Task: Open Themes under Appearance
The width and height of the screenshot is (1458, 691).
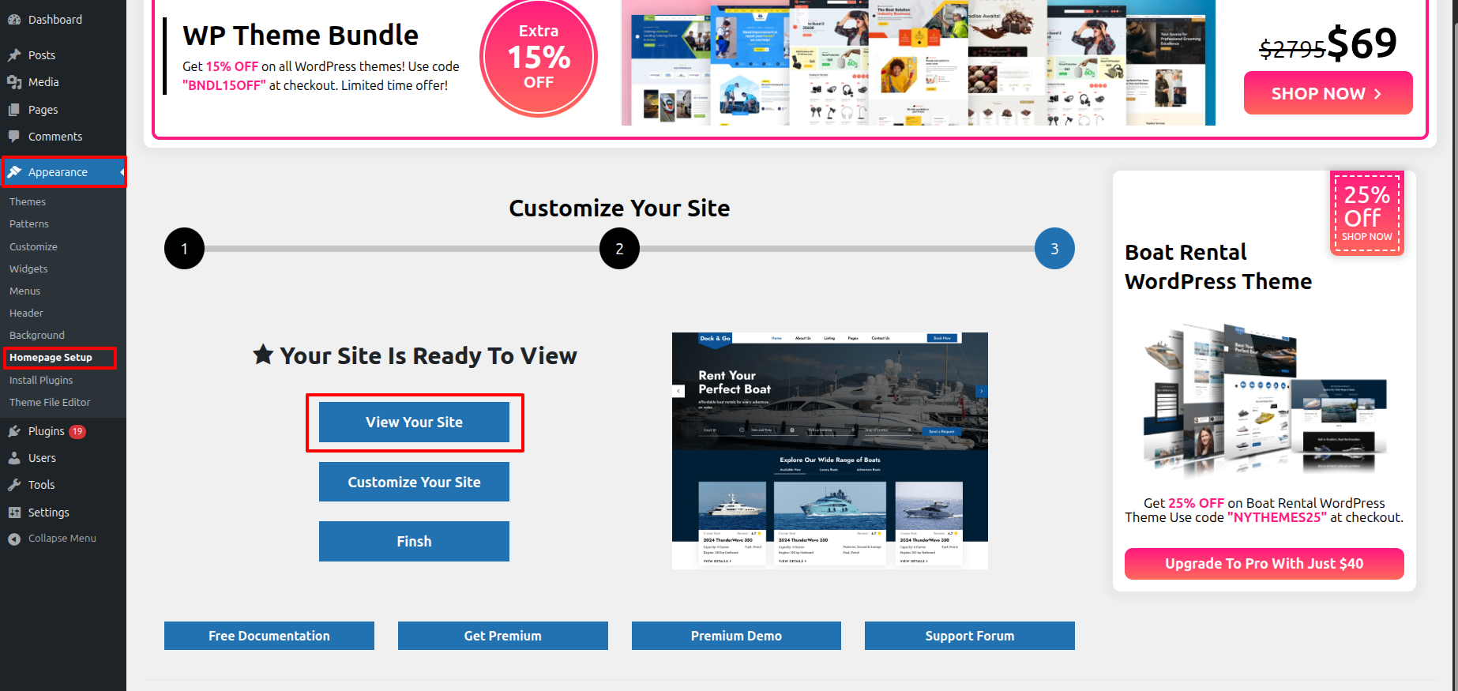Action: [28, 202]
